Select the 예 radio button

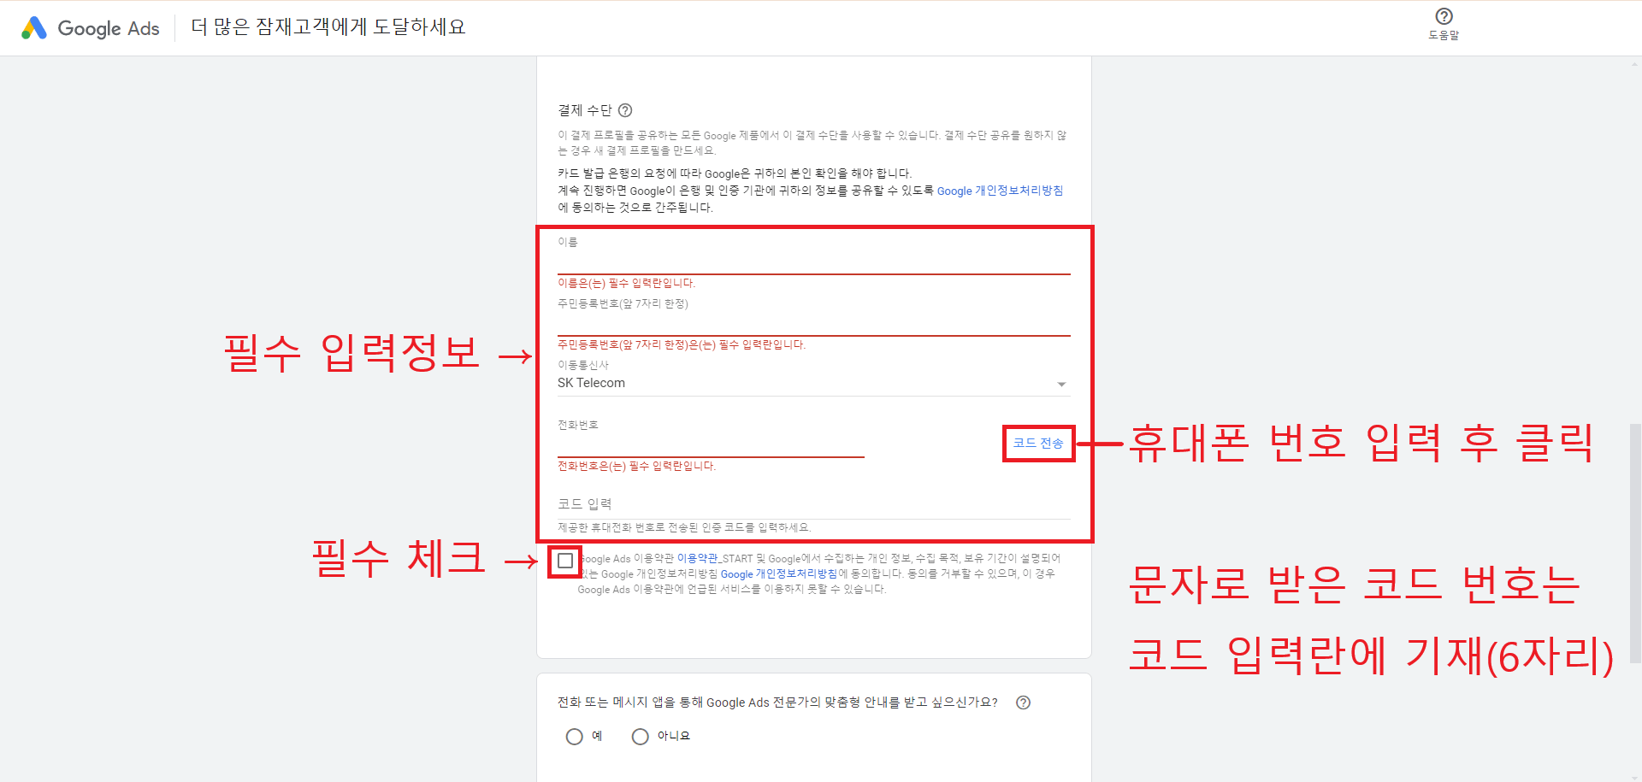coord(574,736)
